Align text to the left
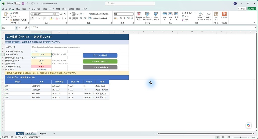 click(70, 18)
